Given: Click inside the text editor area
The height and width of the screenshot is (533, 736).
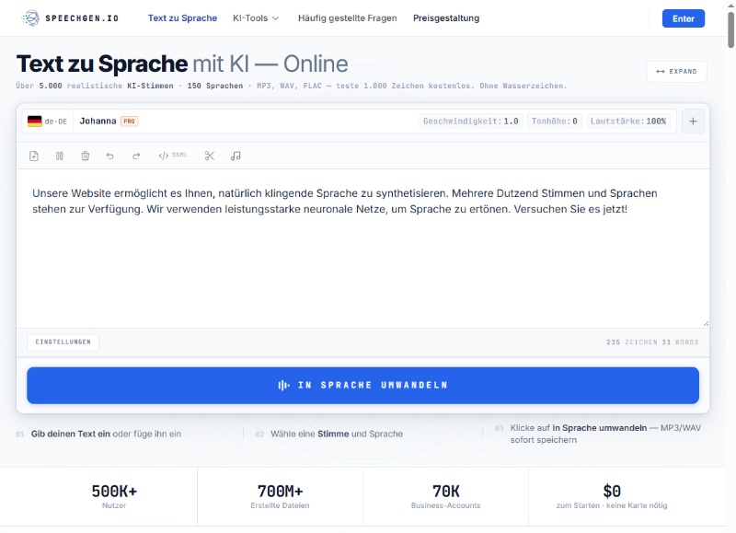Looking at the screenshot, I should pyautogui.click(x=362, y=249).
